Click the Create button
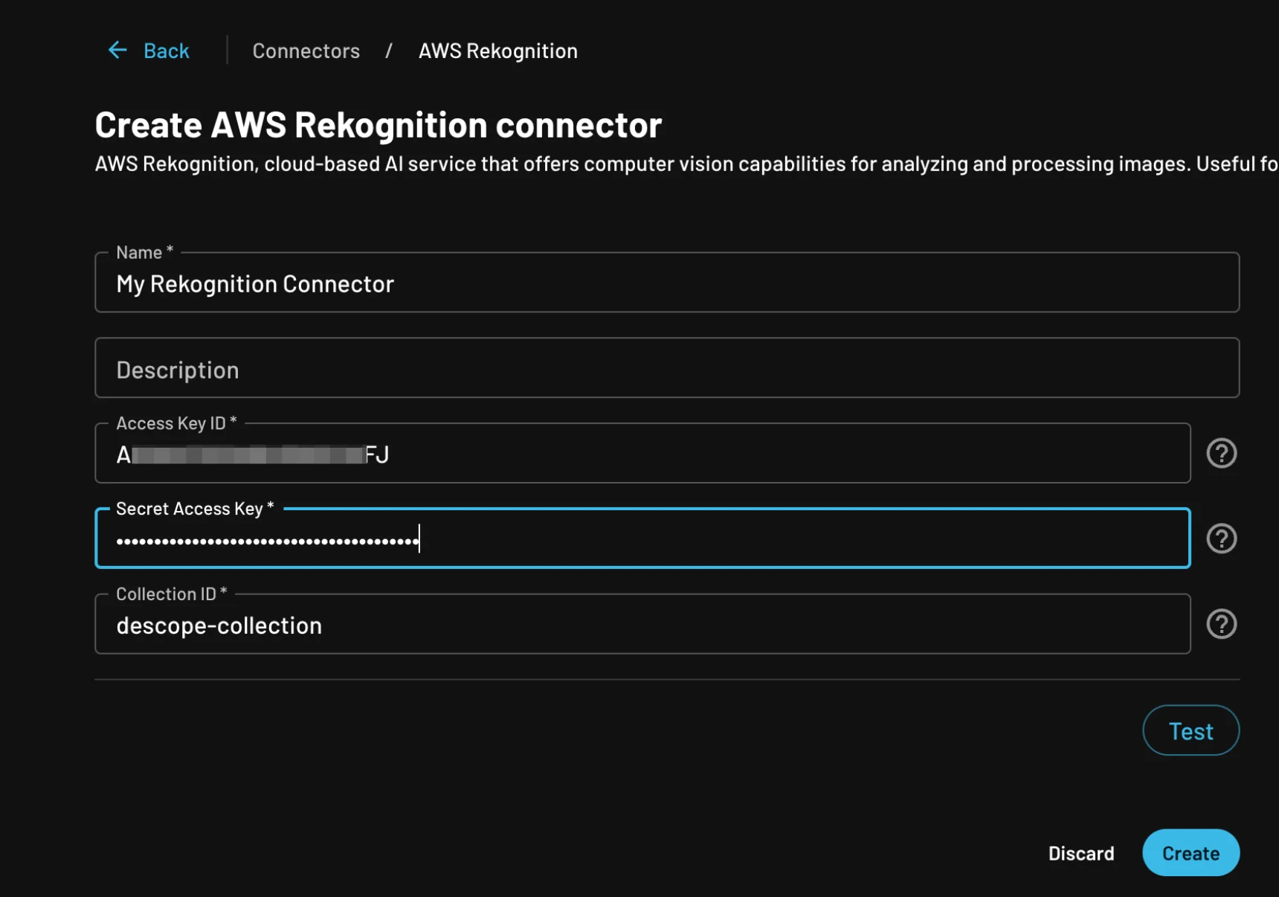 point(1191,853)
